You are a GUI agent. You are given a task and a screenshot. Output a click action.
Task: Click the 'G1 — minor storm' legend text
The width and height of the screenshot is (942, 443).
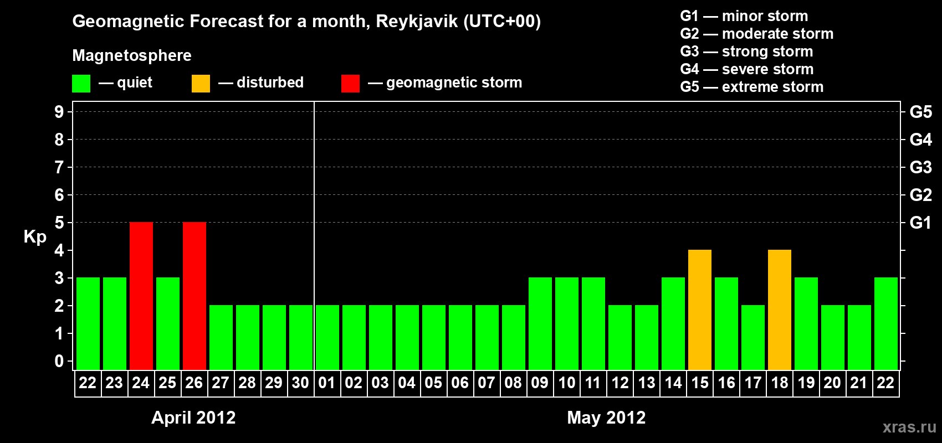744,16
